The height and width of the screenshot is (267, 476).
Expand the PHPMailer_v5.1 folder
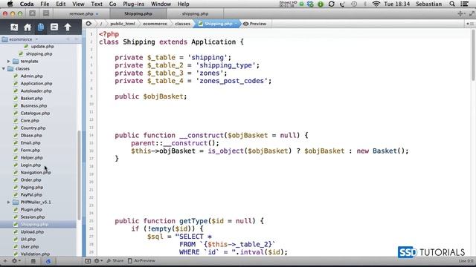8,202
